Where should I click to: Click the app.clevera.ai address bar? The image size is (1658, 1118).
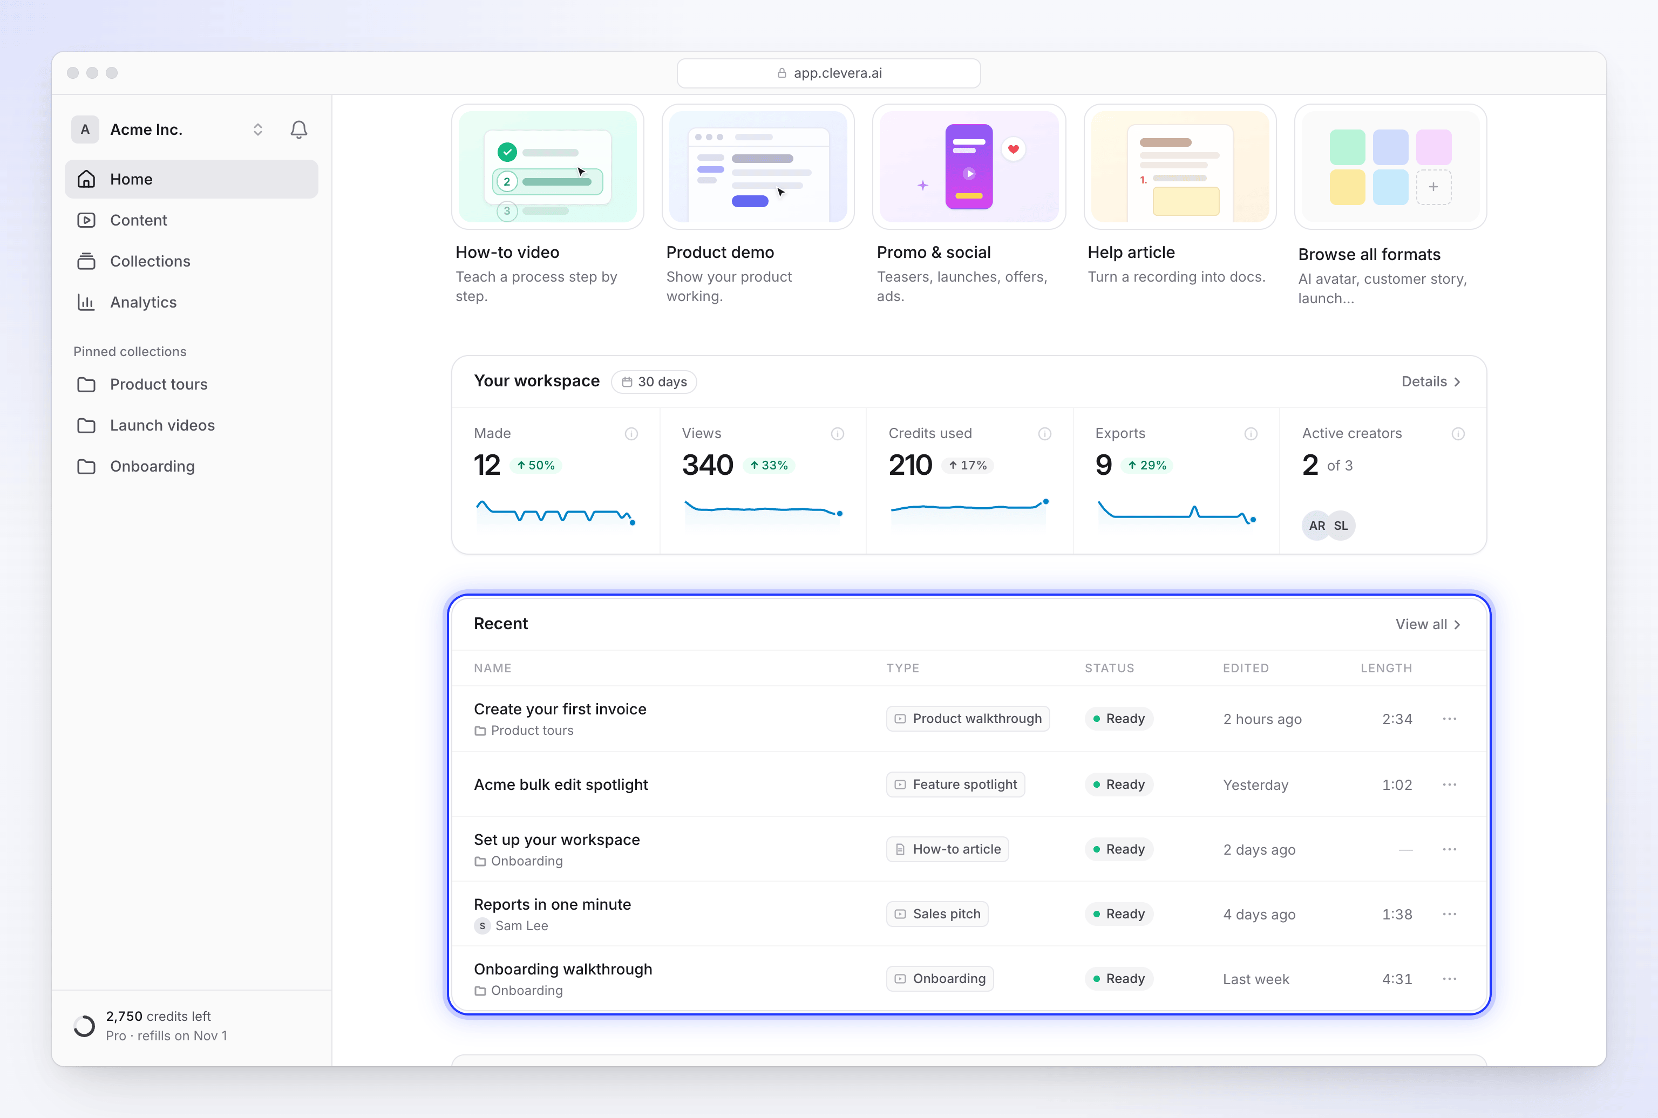tap(828, 73)
